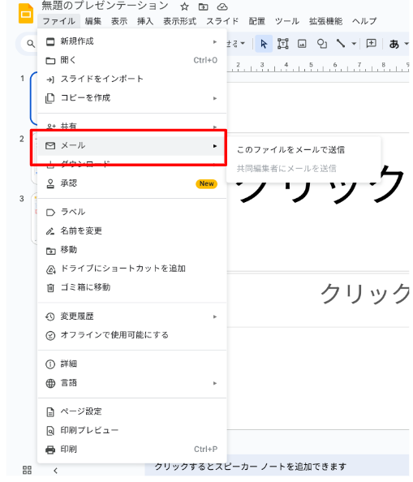This screenshot has height=482, width=413.
Task: Click the New badge beside 承認
Action: [206, 183]
